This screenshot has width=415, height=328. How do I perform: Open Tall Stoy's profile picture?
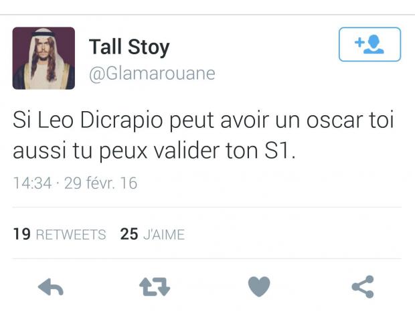[x=44, y=58]
